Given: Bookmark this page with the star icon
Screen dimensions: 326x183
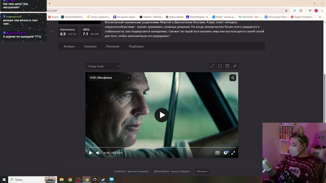Looking at the screenshot, I should coord(286,11).
